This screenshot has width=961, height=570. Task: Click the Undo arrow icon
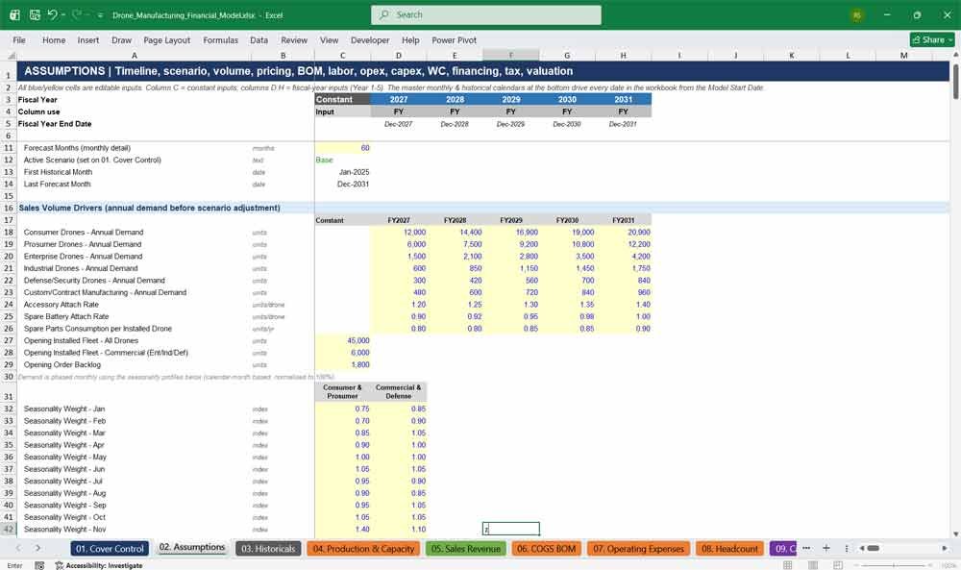[53, 14]
